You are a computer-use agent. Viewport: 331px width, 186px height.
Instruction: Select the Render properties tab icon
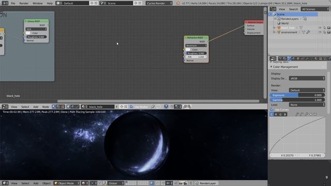280,58
